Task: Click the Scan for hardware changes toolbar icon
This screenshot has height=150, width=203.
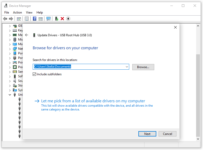Action: [x=48, y=19]
